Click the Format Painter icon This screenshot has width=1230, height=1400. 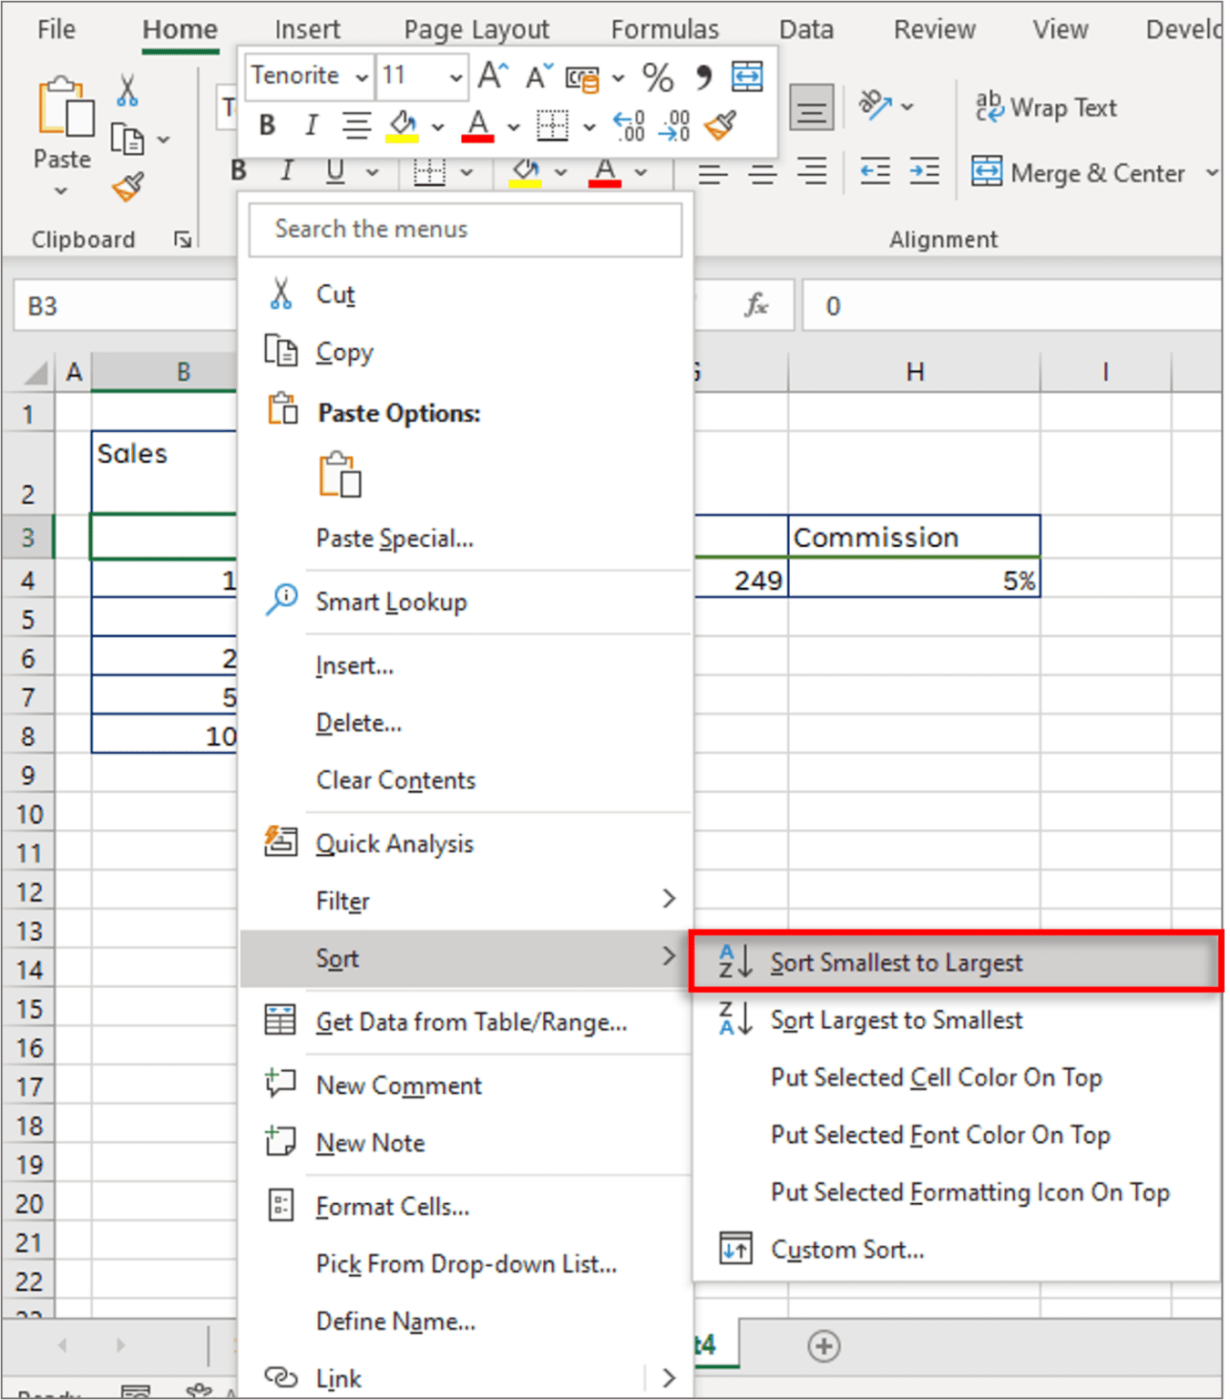(128, 189)
